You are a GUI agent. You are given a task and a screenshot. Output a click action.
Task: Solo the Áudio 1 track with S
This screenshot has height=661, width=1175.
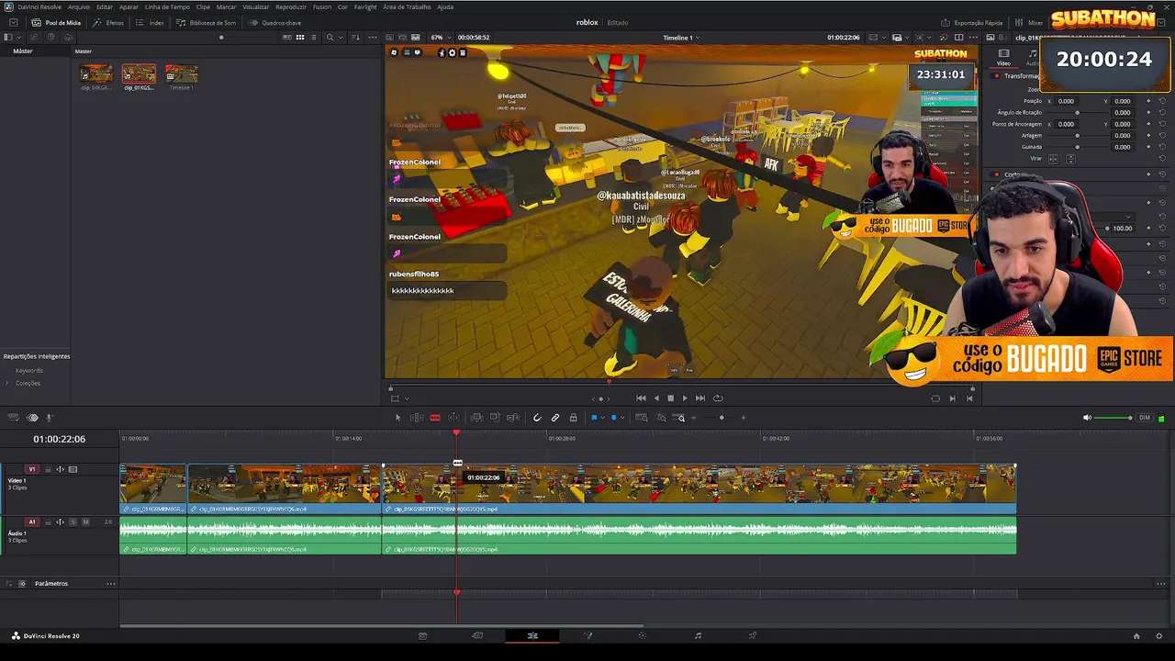pyautogui.click(x=73, y=521)
